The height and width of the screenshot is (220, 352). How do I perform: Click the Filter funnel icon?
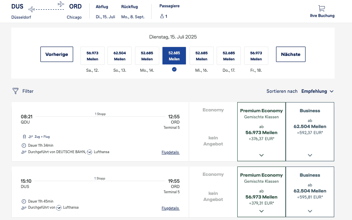(16, 91)
